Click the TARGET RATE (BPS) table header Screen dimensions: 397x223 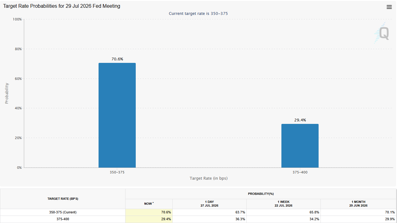tap(63, 199)
